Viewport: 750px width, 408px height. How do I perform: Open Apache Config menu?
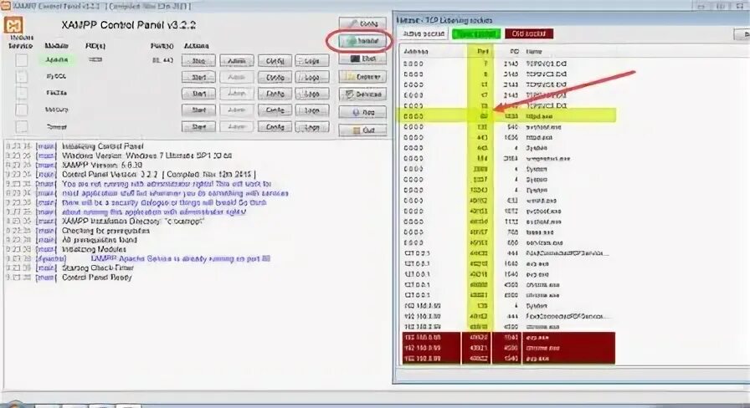275,61
